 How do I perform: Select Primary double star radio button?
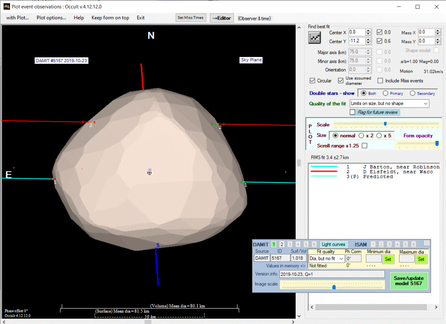[386, 93]
